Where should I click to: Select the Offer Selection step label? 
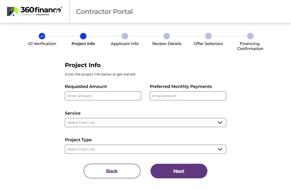[208, 44]
